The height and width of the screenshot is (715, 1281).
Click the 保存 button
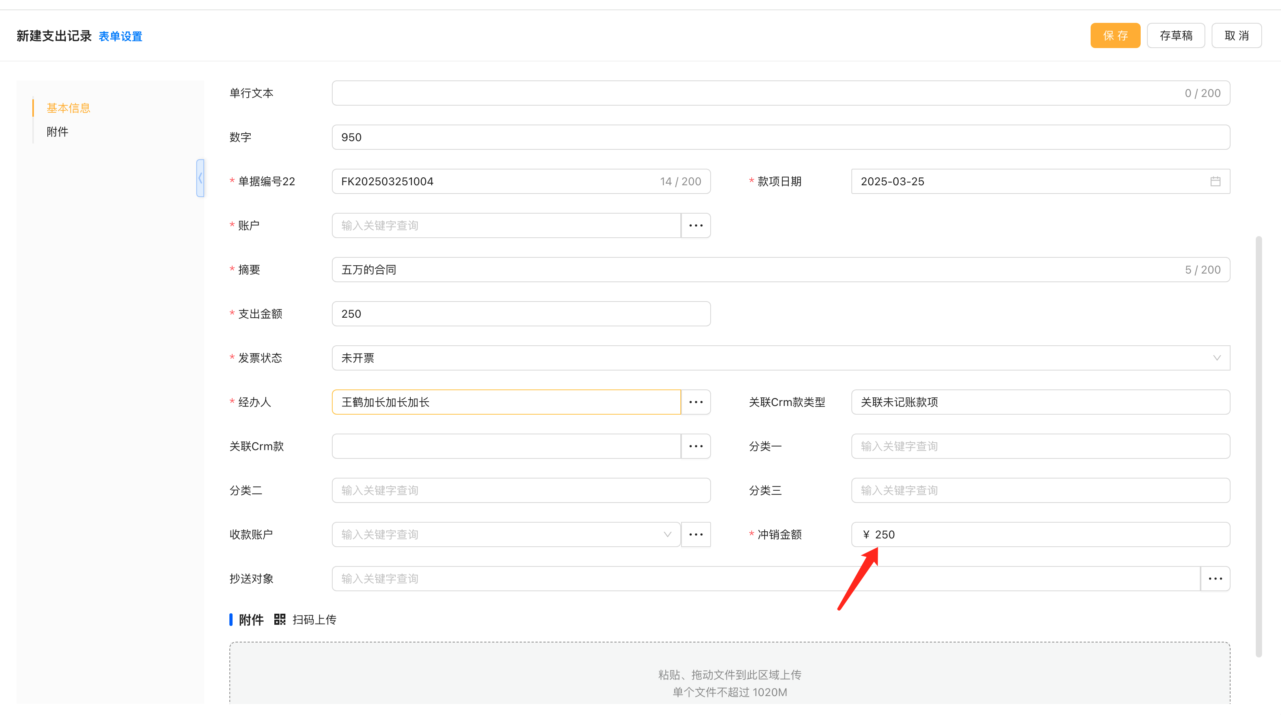[x=1115, y=36]
